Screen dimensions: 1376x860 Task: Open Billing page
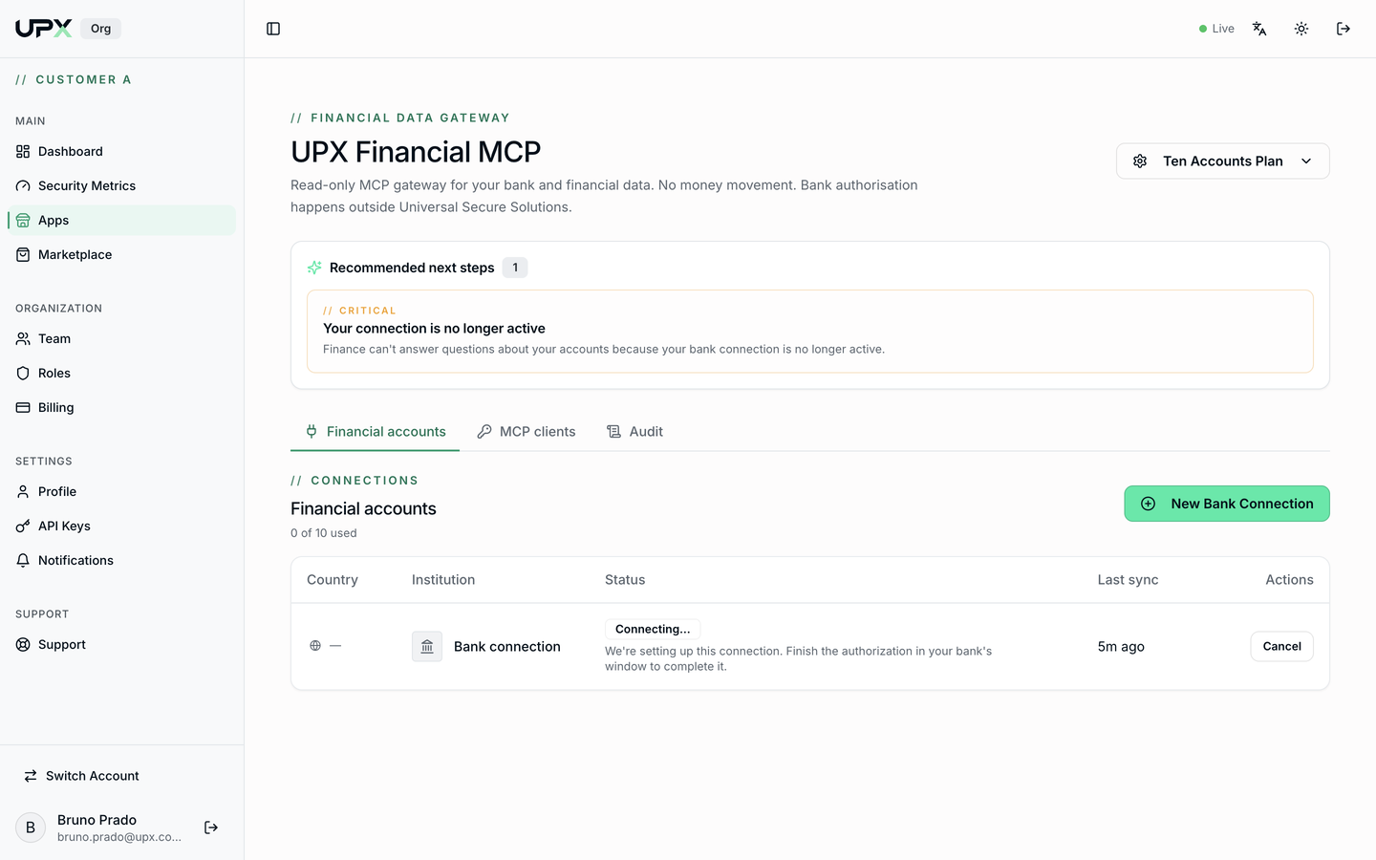pyautogui.click(x=122, y=407)
